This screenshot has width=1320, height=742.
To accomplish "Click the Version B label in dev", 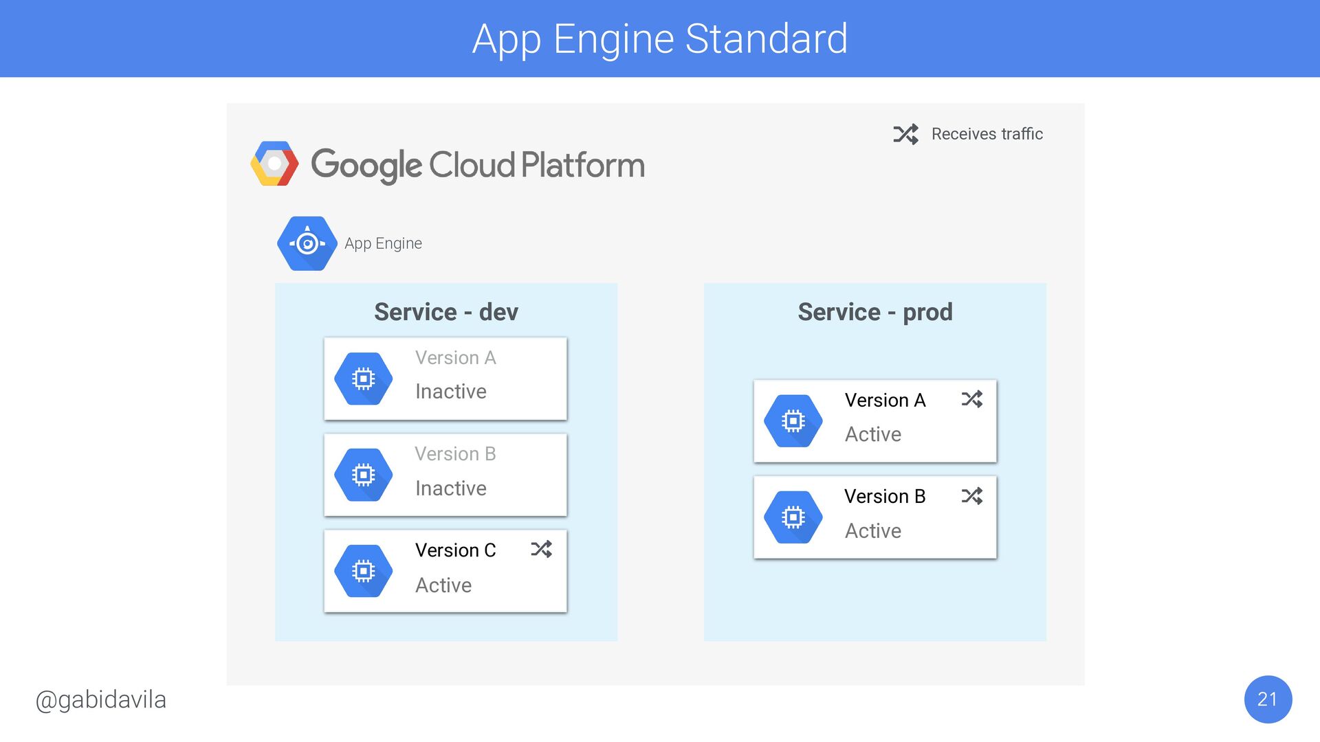I will [455, 454].
